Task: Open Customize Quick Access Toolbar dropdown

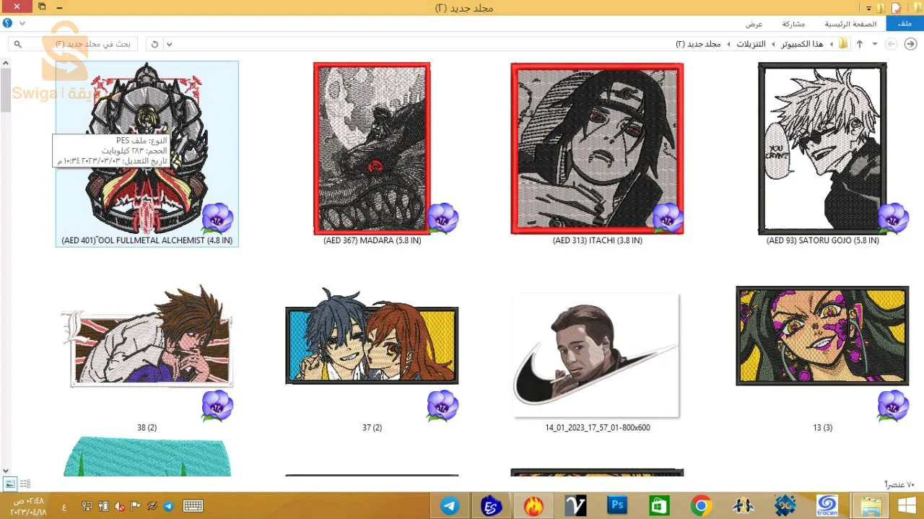Action: (x=868, y=7)
